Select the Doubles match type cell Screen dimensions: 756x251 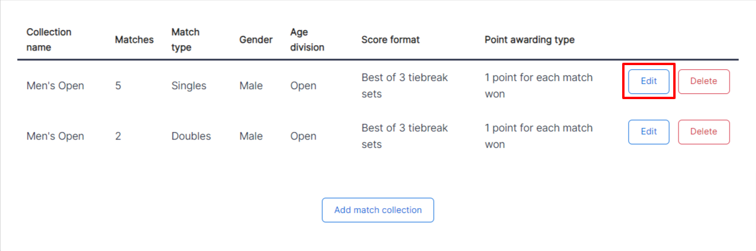(191, 136)
